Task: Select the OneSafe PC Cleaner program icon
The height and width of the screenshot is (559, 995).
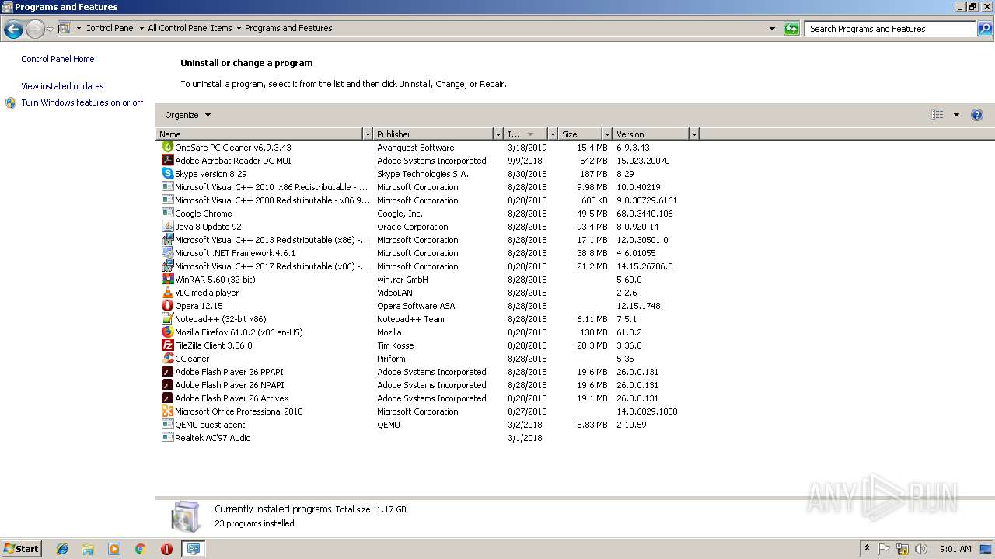Action: [167, 147]
